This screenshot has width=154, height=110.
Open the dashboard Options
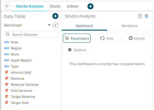point(77,50)
